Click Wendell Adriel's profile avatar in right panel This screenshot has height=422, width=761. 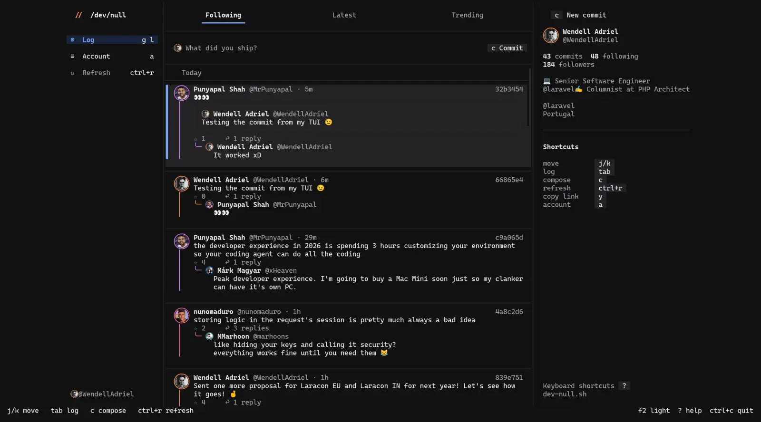click(551, 35)
